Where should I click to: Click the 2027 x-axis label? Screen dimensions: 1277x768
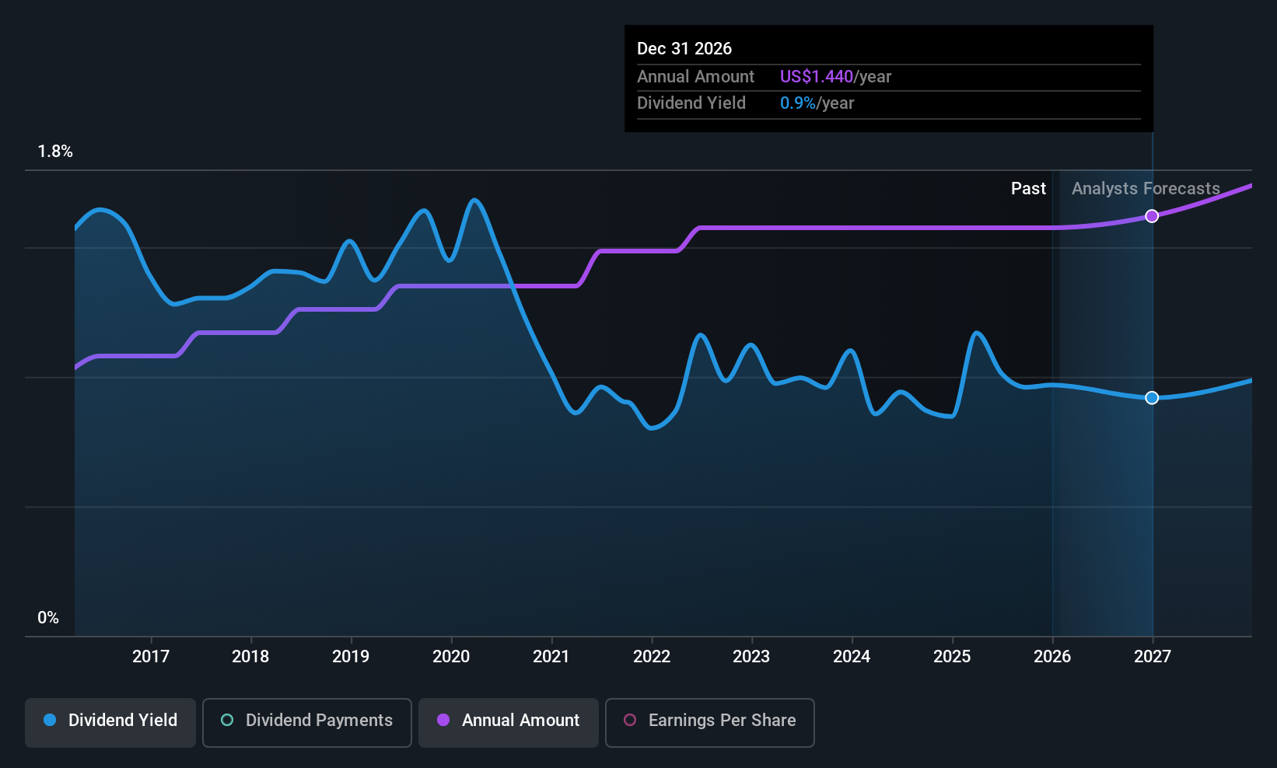[1153, 657]
